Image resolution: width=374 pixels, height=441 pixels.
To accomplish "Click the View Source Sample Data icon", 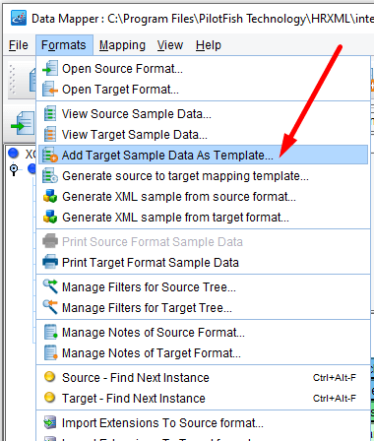I will (x=50, y=114).
